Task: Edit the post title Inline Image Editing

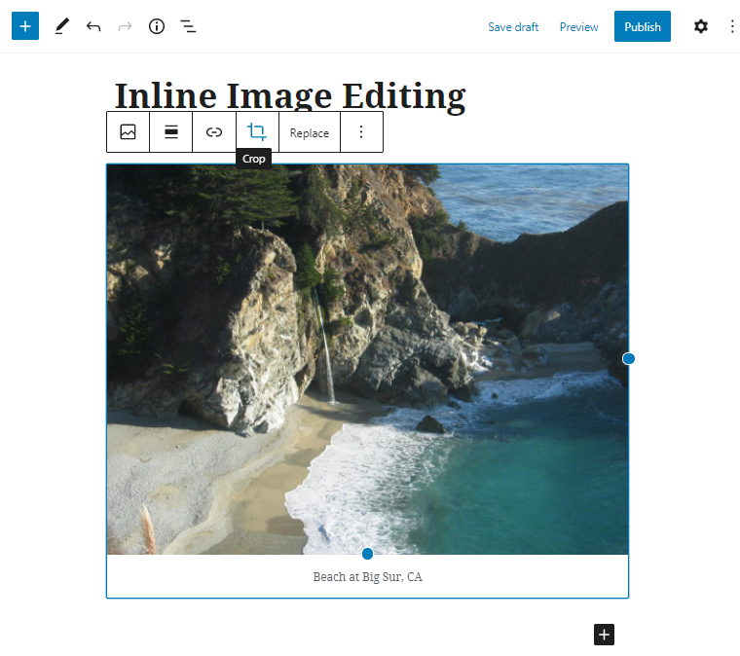Action: (x=290, y=95)
